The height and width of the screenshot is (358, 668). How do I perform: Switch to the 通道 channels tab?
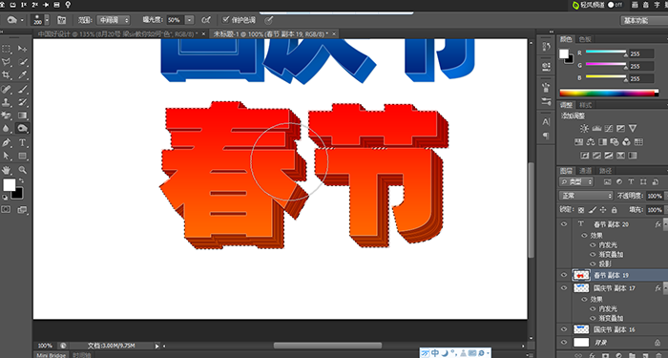click(x=585, y=171)
